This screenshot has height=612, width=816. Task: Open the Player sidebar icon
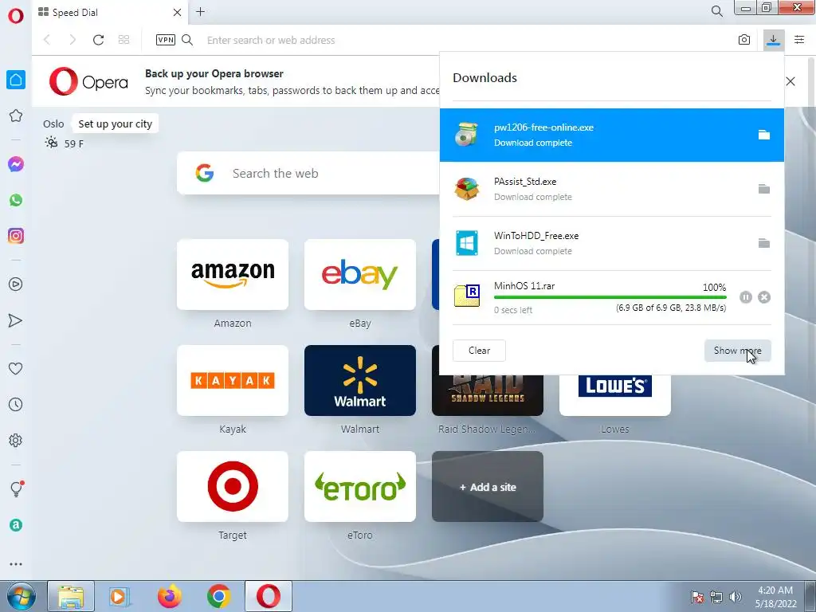click(x=16, y=284)
